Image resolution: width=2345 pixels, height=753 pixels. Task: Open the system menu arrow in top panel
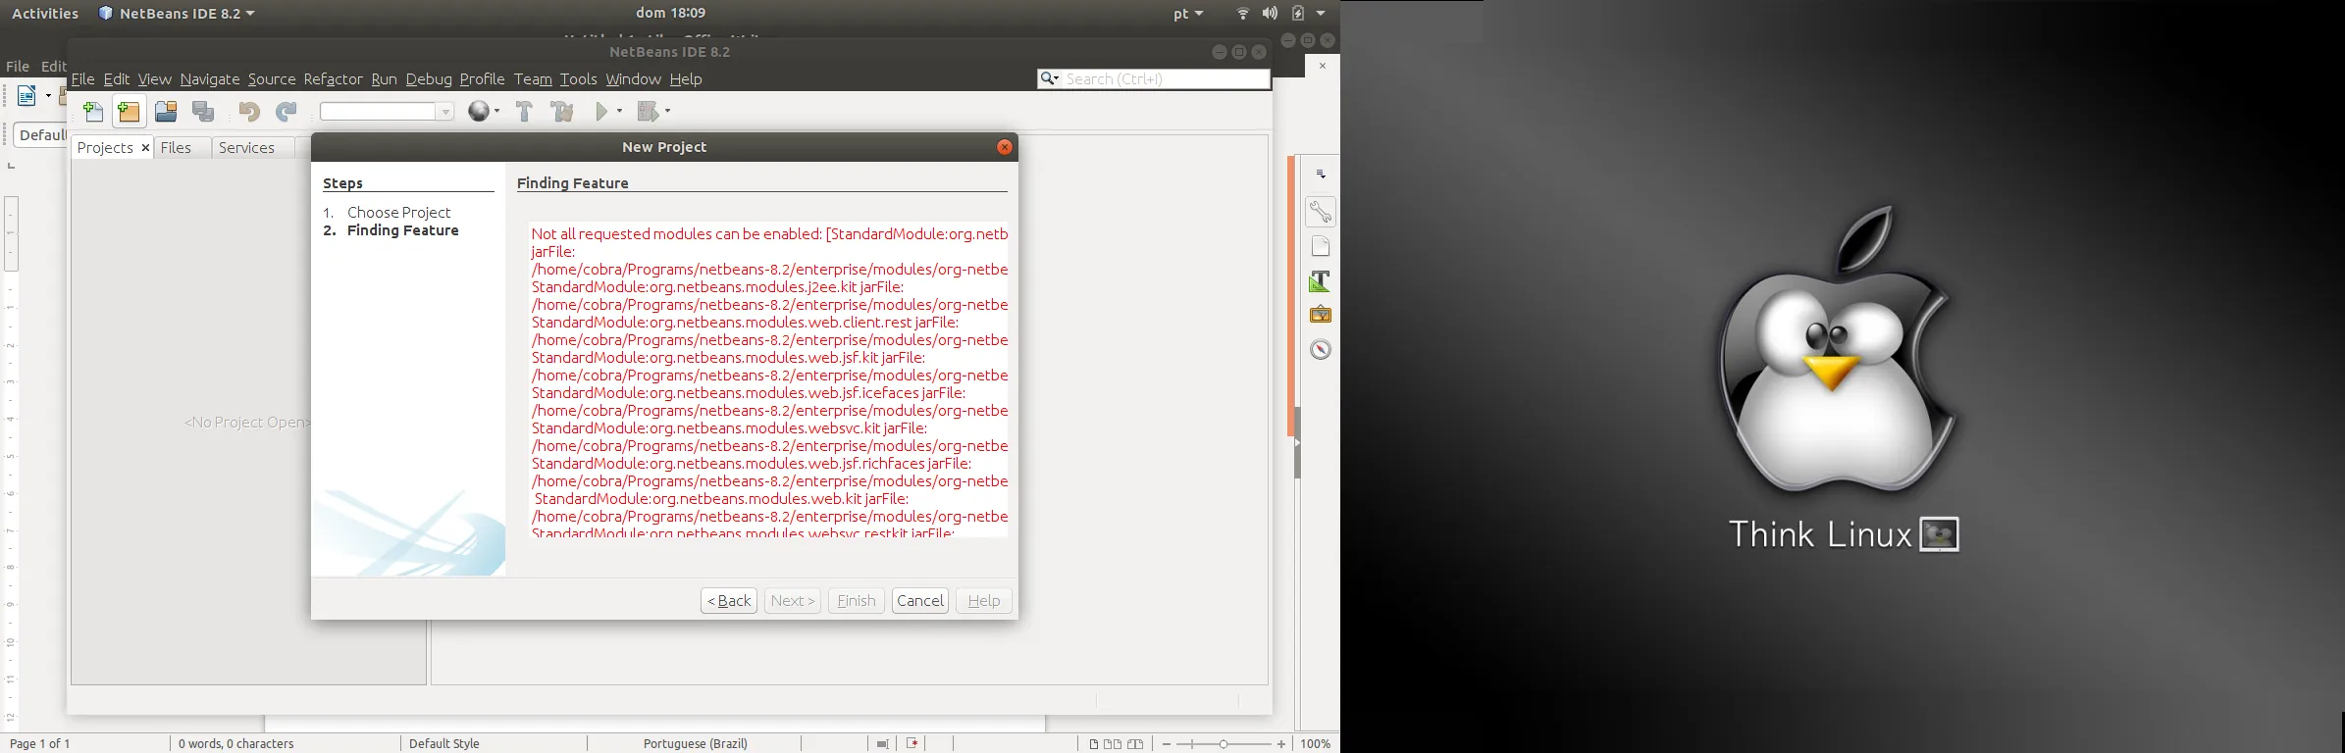click(1321, 14)
